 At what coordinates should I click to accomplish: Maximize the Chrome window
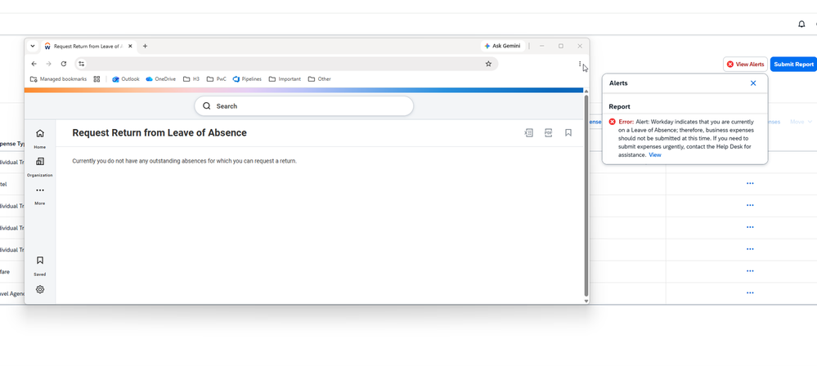(x=561, y=46)
